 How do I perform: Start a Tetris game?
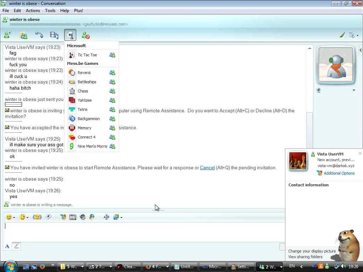[82, 109]
